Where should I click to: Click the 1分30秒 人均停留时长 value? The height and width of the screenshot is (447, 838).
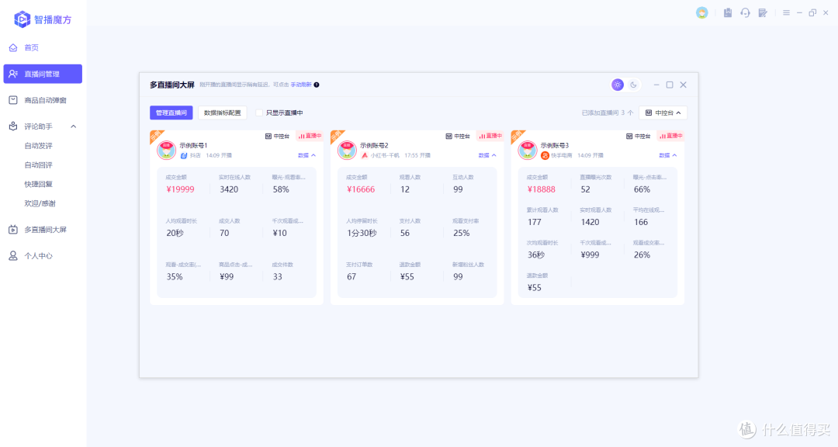point(362,233)
